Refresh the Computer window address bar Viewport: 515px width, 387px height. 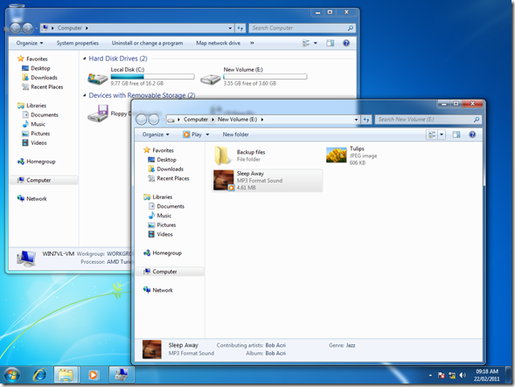click(240, 28)
